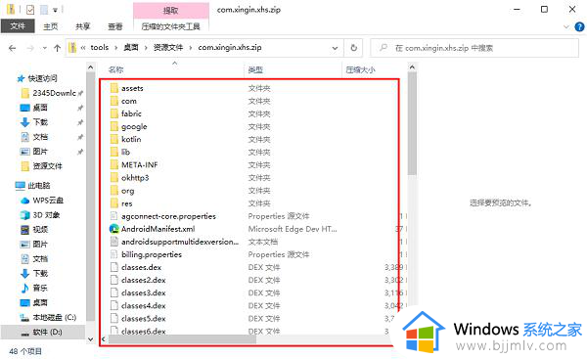
Task: Click classes.dex file icon
Action: pyautogui.click(x=114, y=267)
